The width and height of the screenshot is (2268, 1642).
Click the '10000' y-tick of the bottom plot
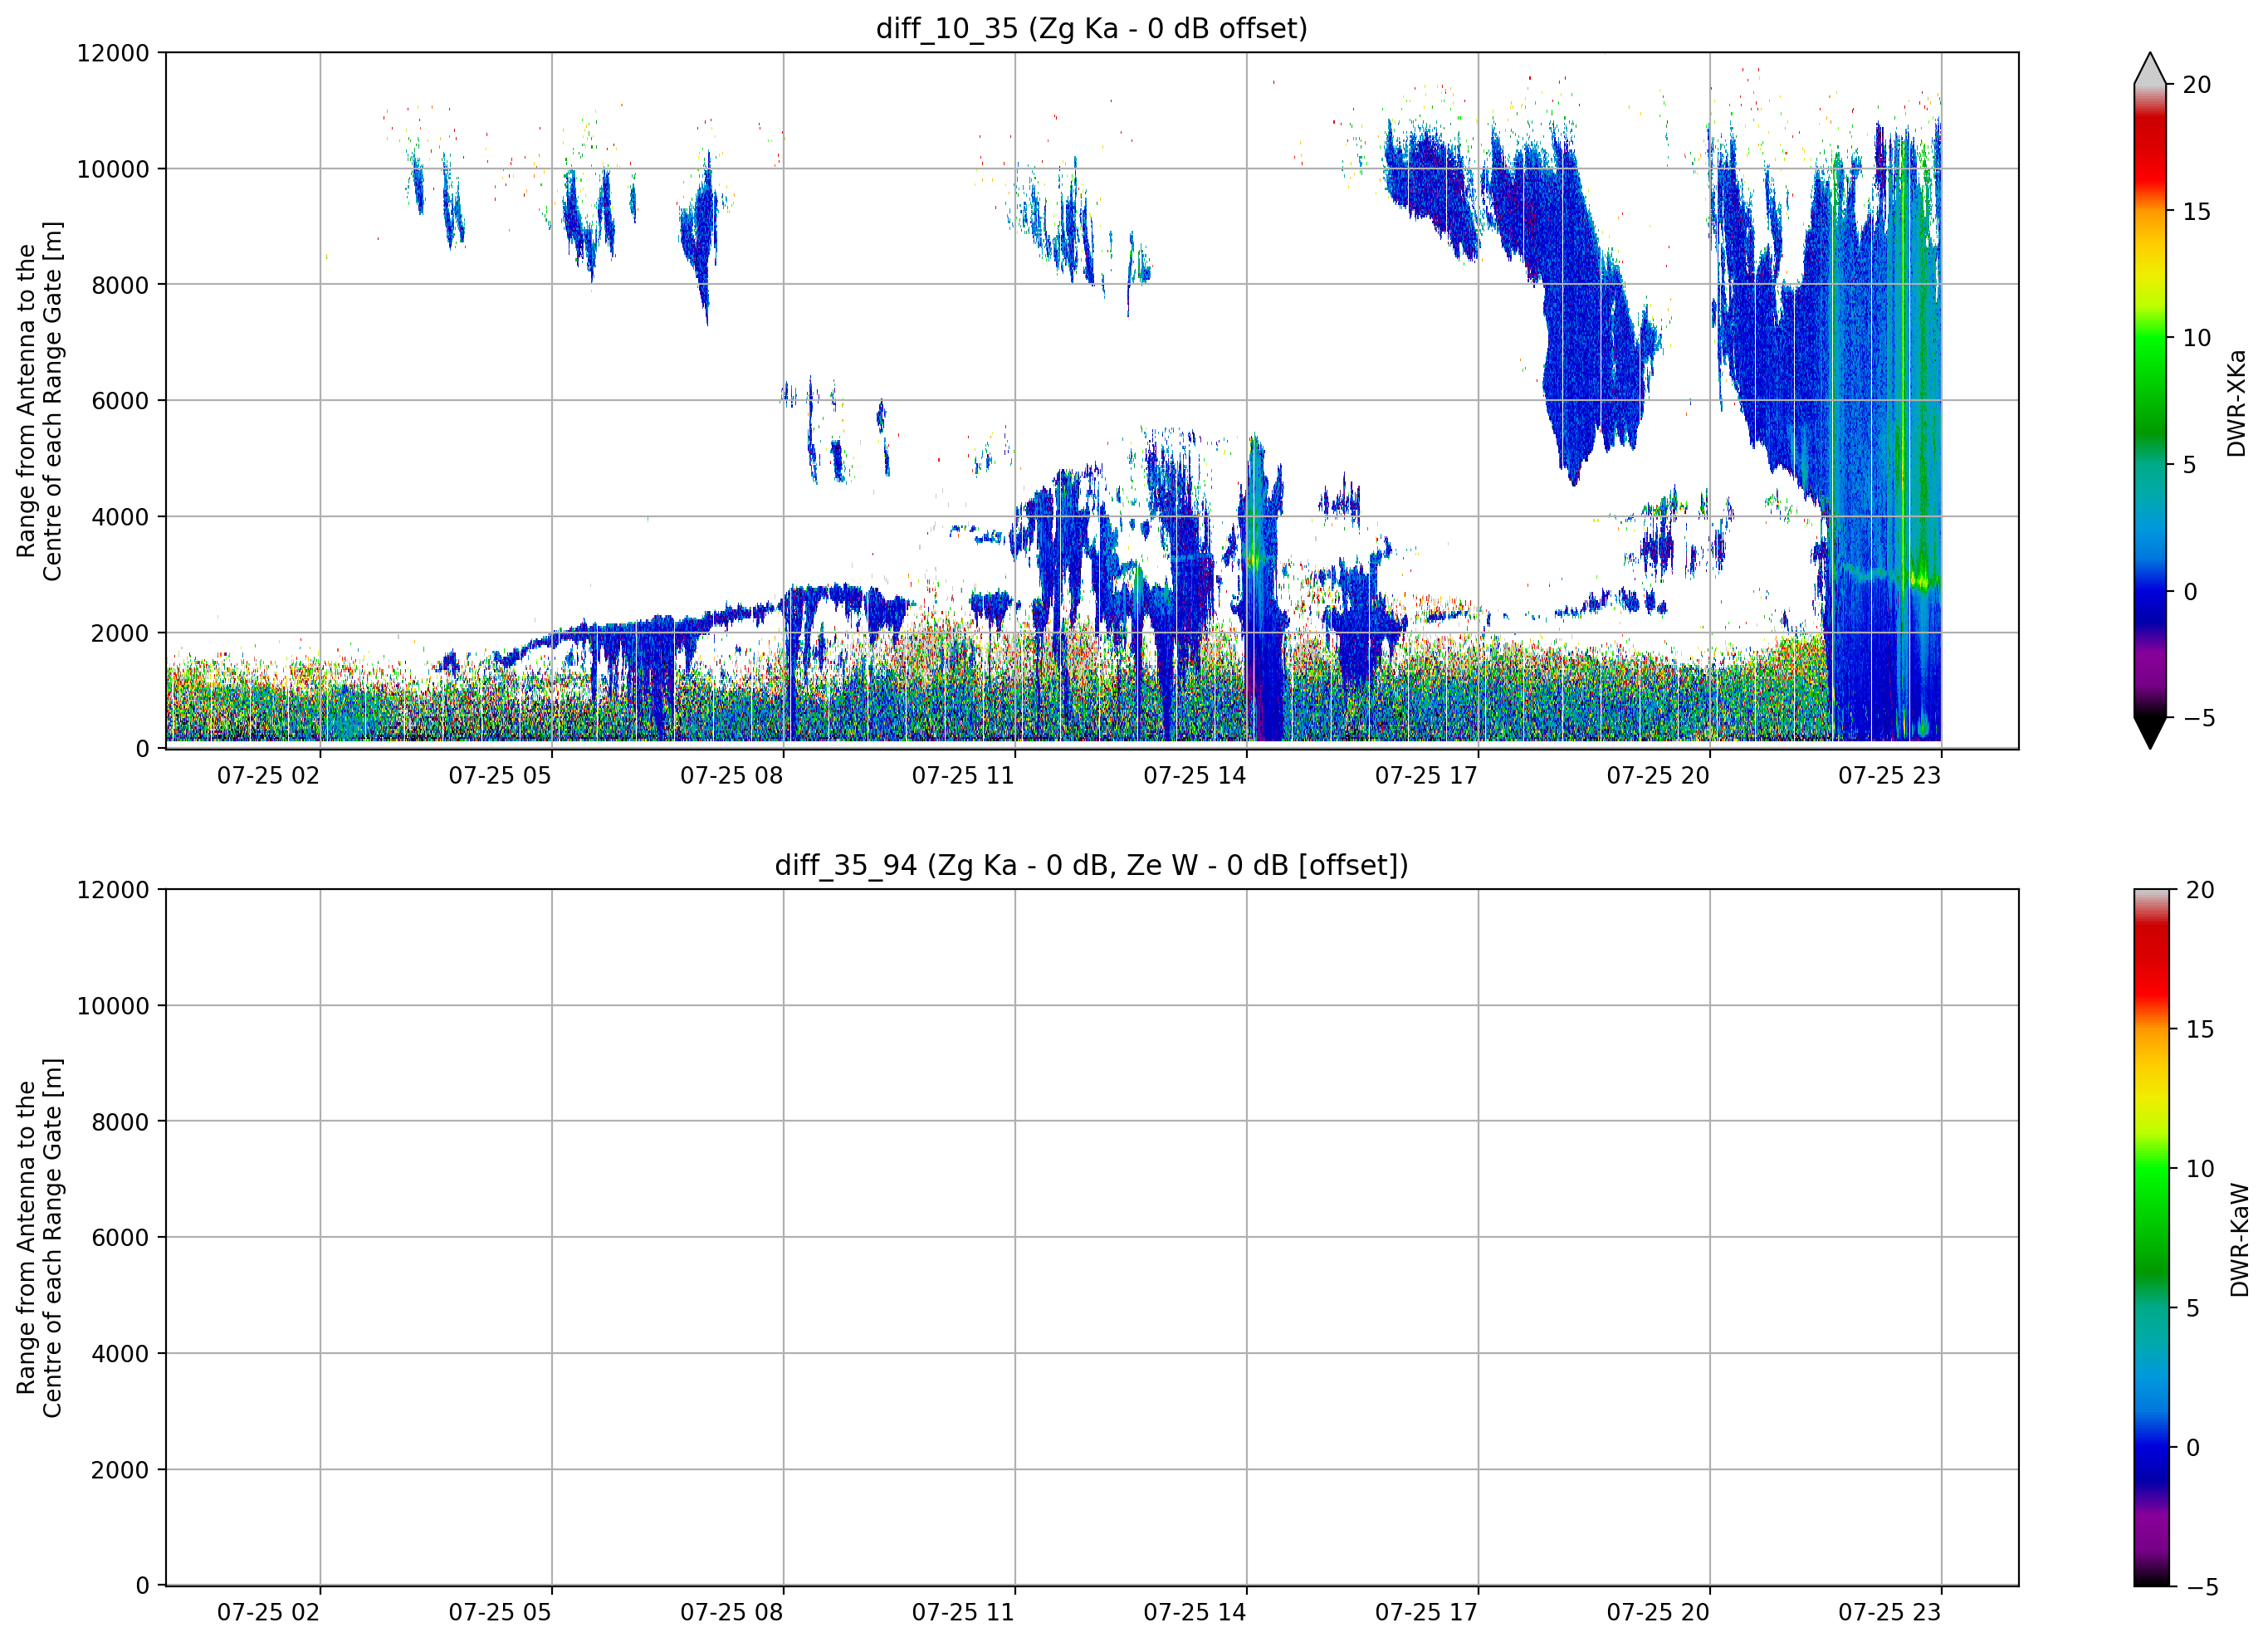[x=113, y=1006]
